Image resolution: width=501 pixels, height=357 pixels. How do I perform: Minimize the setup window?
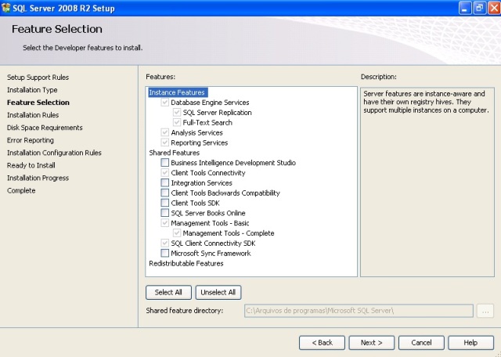coord(465,8)
